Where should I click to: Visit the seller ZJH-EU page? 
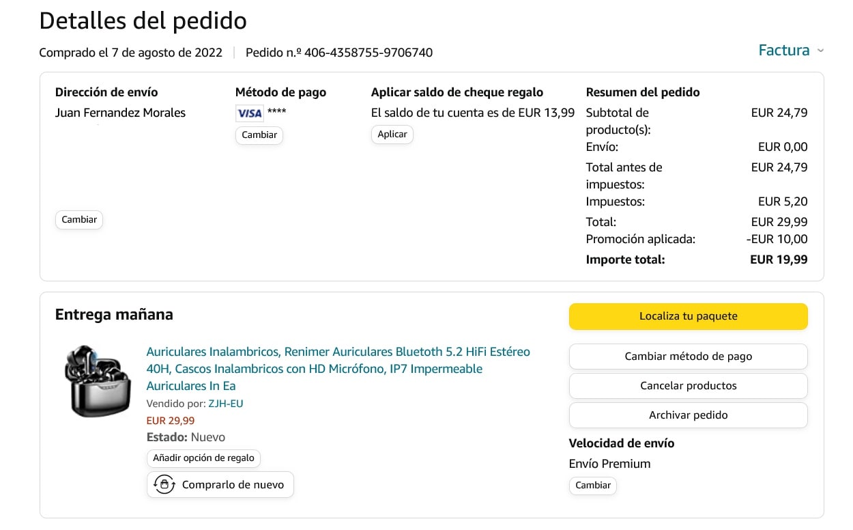[226, 404]
